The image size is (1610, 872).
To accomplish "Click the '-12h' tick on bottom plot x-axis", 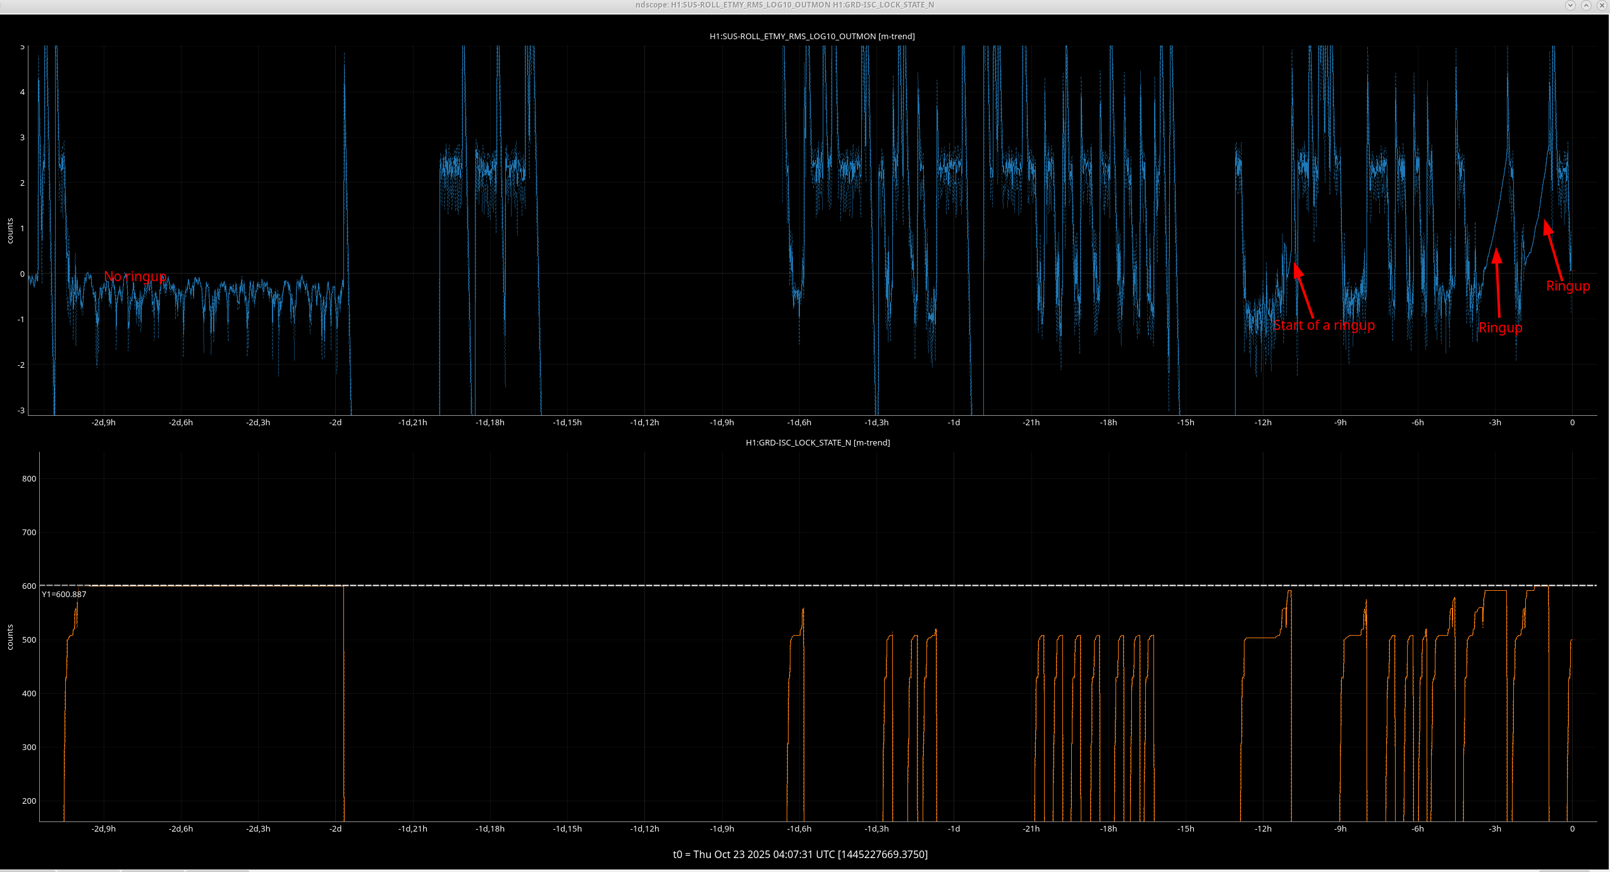I will (x=1263, y=828).
